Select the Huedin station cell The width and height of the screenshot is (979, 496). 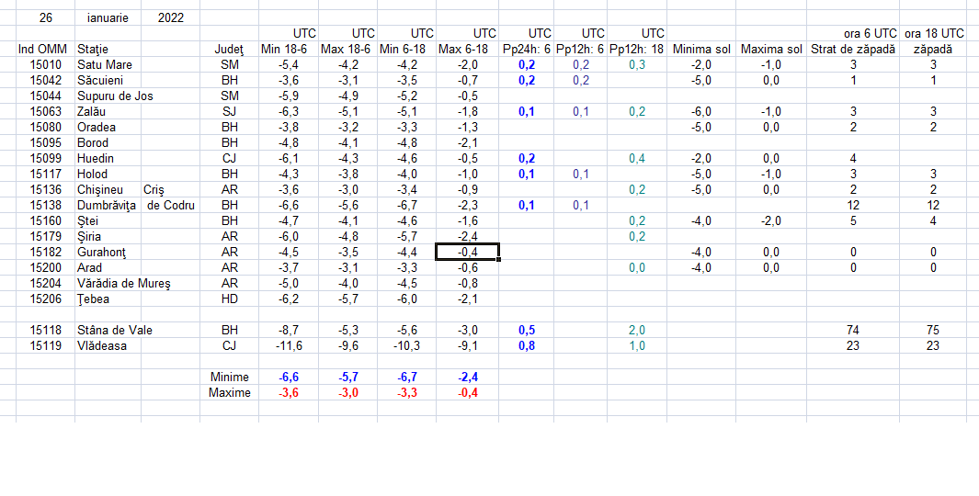[x=108, y=159]
